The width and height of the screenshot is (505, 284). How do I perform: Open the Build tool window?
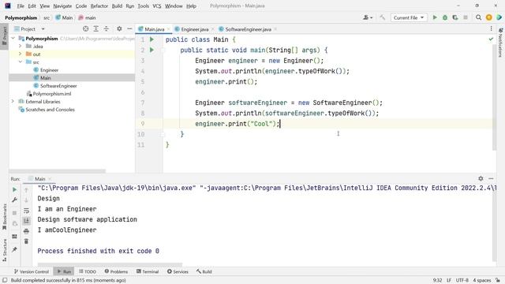tap(204, 271)
